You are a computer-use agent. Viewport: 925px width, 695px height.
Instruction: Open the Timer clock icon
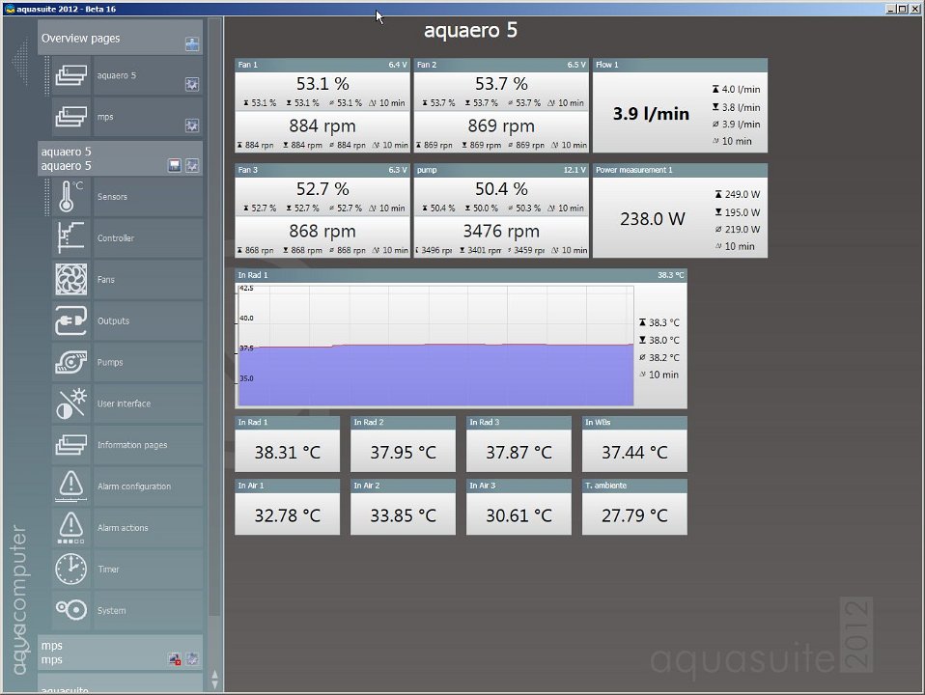71,569
